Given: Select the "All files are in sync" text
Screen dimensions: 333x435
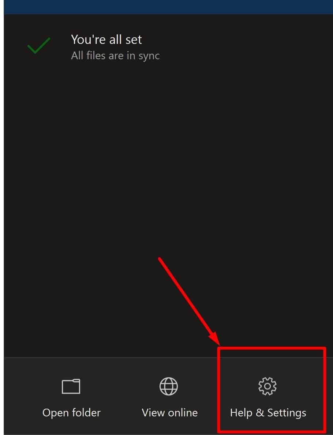Looking at the screenshot, I should pos(115,56).
